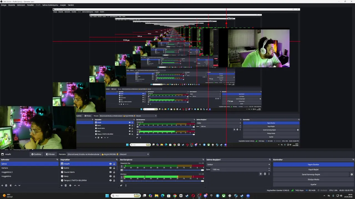Open Filtreler for selected source

pyautogui.click(x=50, y=154)
